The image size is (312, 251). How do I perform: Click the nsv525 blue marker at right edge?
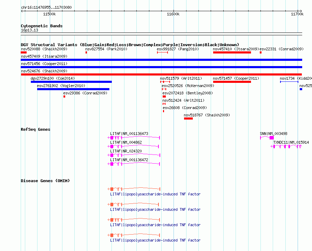point(301,89)
